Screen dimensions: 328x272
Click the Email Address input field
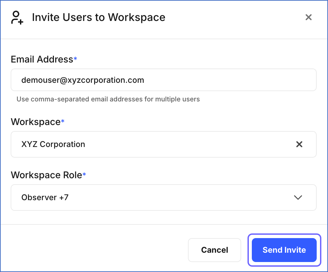click(164, 80)
